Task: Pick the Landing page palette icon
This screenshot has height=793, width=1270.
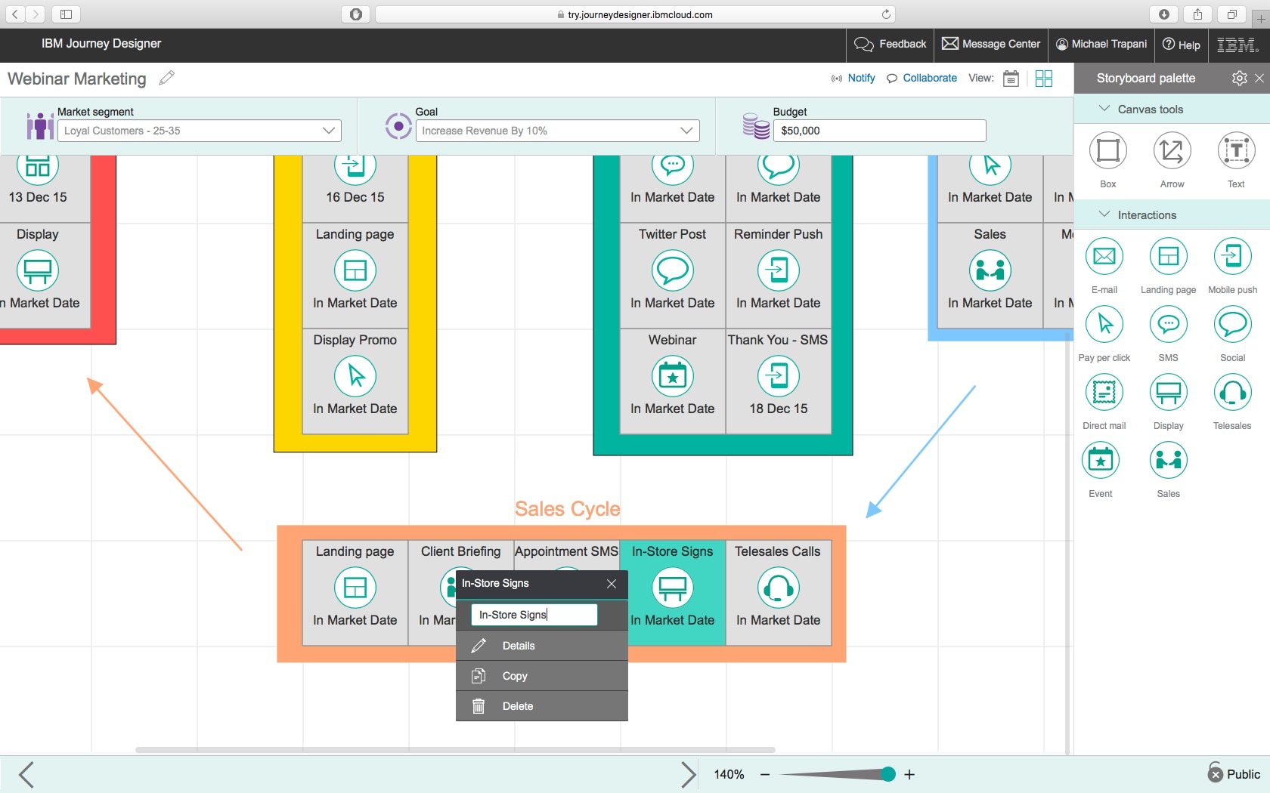Action: click(x=1168, y=256)
